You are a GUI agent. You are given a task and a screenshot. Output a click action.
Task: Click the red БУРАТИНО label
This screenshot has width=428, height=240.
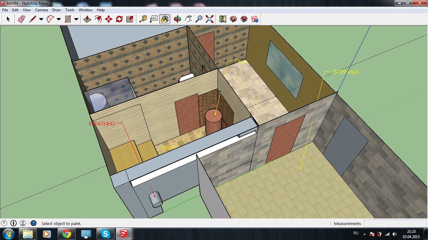(x=102, y=124)
